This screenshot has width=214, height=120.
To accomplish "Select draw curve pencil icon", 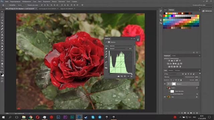I will click(x=106, y=63).
